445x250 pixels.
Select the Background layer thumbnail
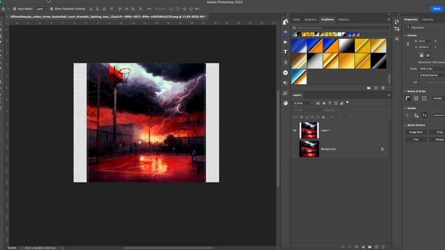tap(309, 149)
